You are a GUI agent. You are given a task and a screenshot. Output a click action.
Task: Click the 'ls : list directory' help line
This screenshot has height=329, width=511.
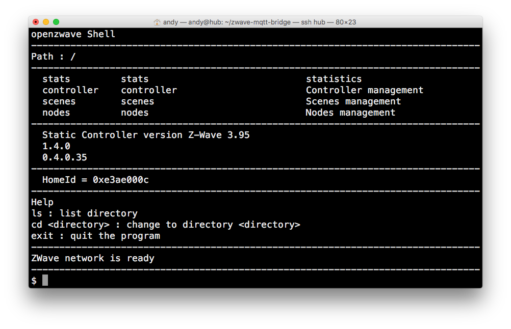84,213
